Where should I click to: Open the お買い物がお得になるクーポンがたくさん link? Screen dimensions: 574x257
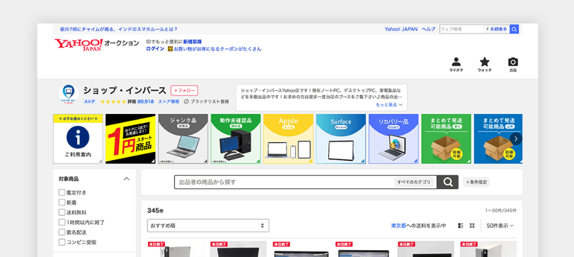pos(217,49)
